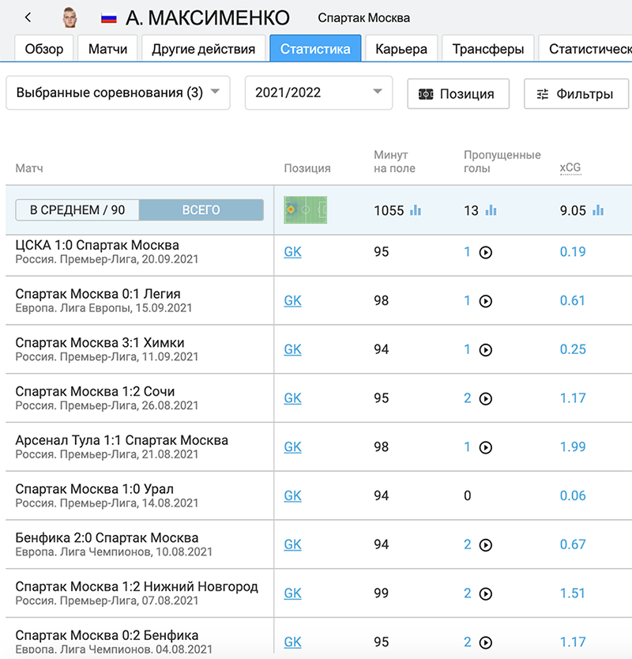Open match Спартак Москва 1:2 Сочи

click(95, 391)
